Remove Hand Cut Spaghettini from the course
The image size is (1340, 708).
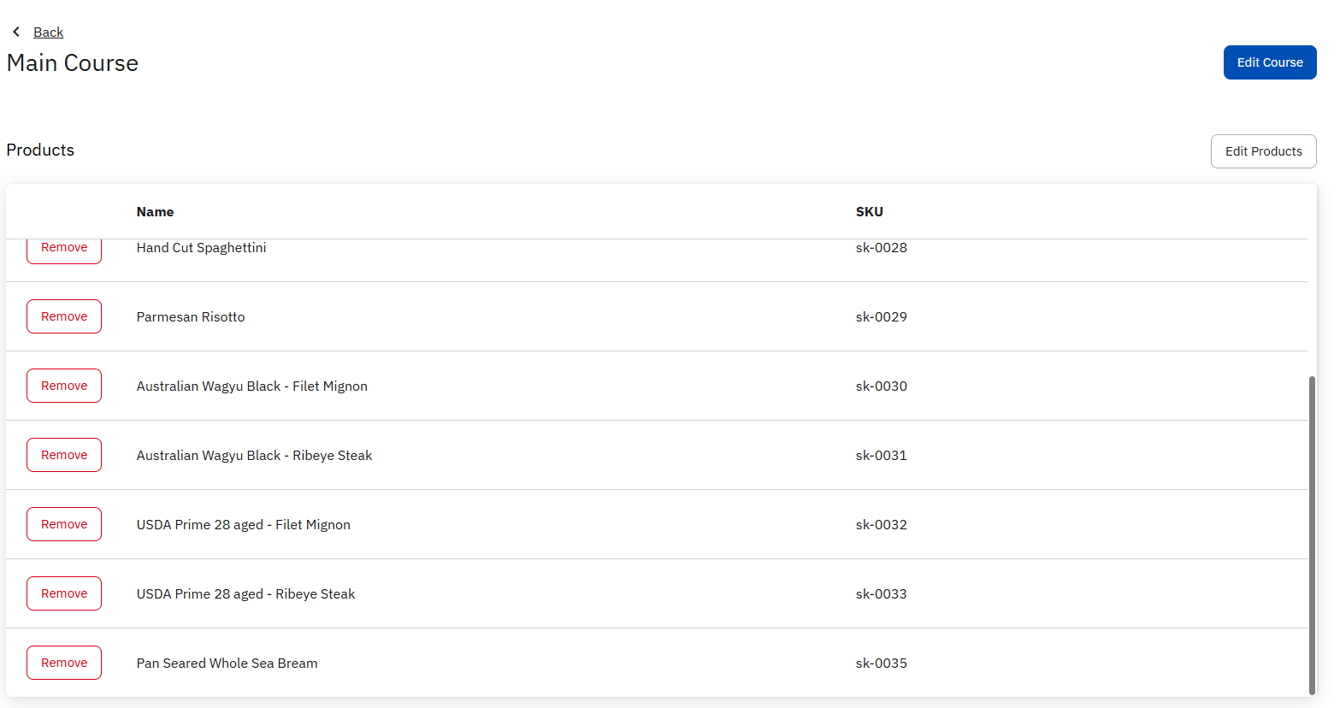(64, 251)
